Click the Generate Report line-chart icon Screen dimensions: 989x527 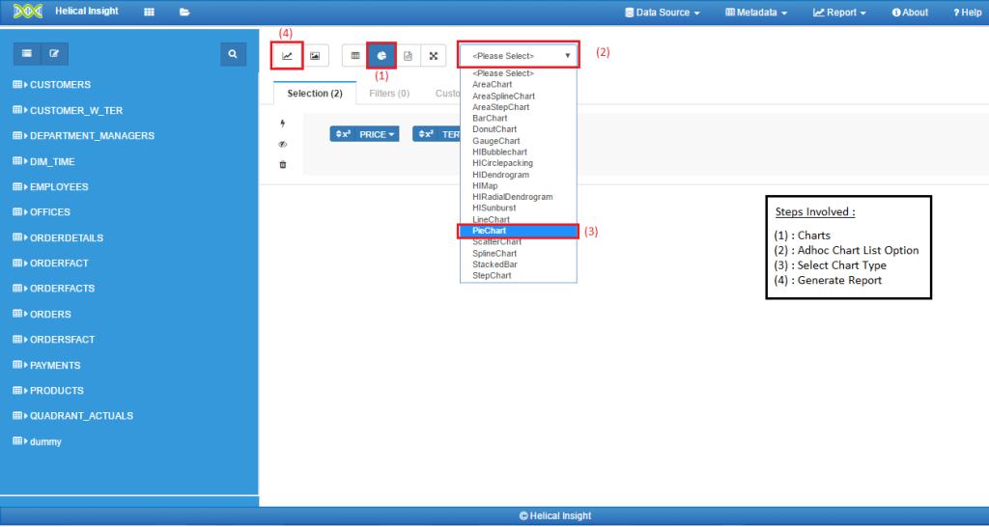(x=287, y=56)
